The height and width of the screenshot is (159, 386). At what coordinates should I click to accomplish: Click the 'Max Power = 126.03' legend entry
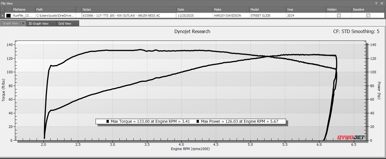tap(239, 121)
